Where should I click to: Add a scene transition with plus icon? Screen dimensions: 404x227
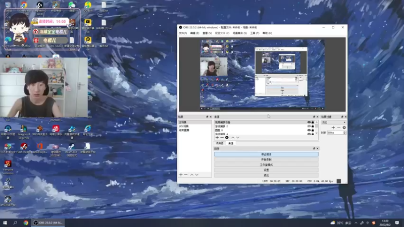pos(333,128)
